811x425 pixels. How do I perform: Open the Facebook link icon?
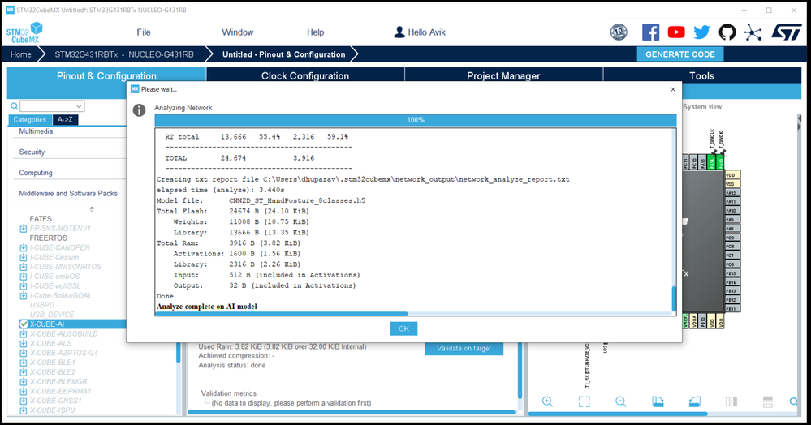pos(650,32)
